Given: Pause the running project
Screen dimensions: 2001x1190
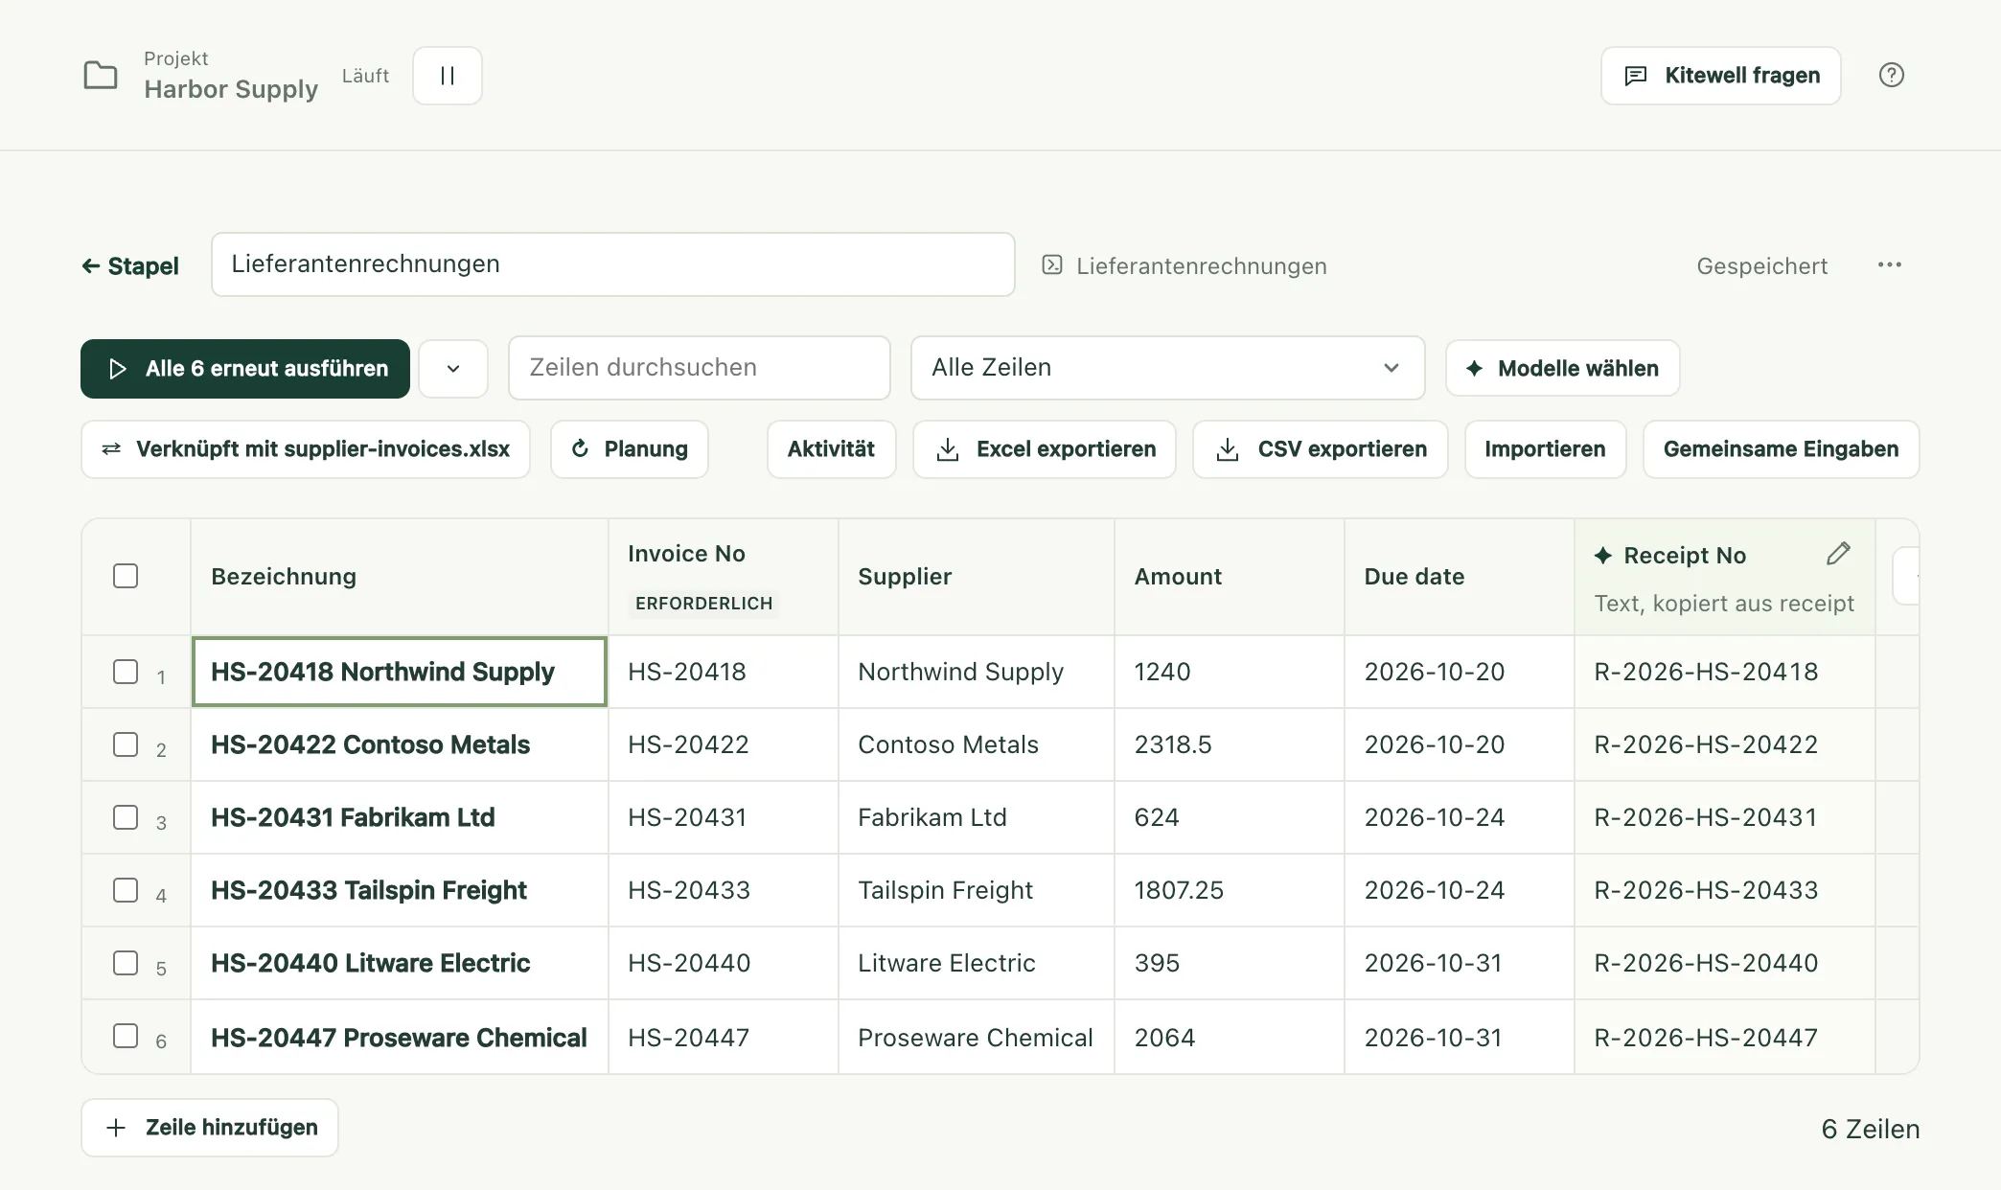Looking at the screenshot, I should (x=448, y=76).
